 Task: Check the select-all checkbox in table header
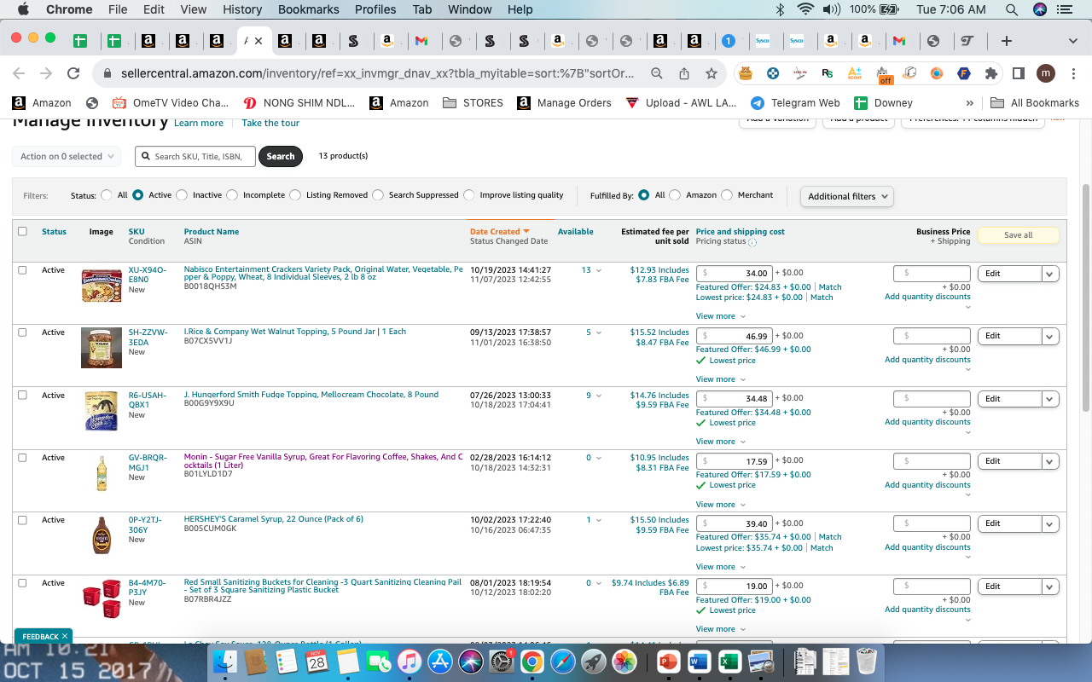22,231
